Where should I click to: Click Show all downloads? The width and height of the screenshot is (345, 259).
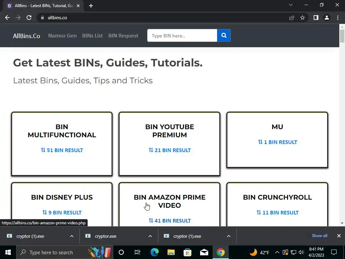319,236
